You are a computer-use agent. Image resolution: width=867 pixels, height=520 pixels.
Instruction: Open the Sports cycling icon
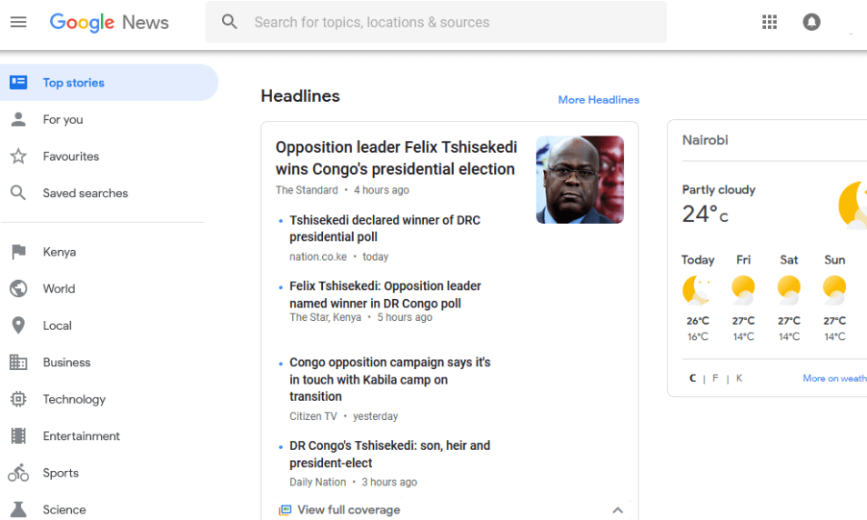click(x=18, y=473)
